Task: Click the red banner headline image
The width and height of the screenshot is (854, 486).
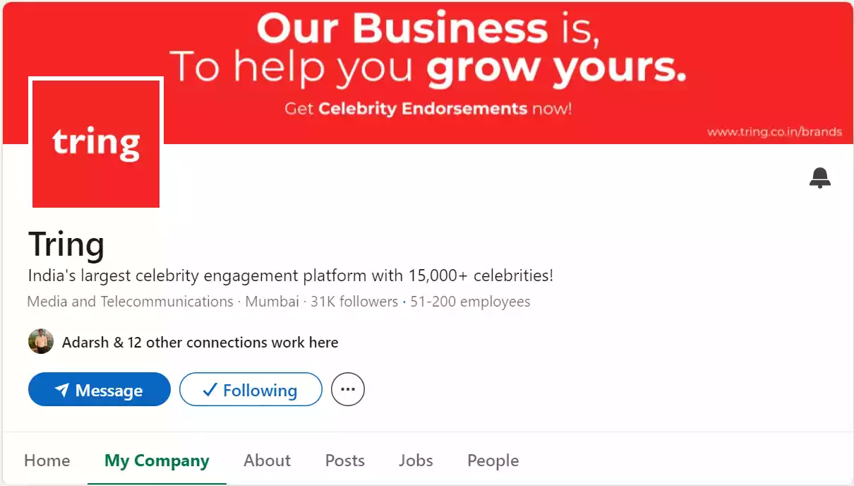Action: (427, 47)
